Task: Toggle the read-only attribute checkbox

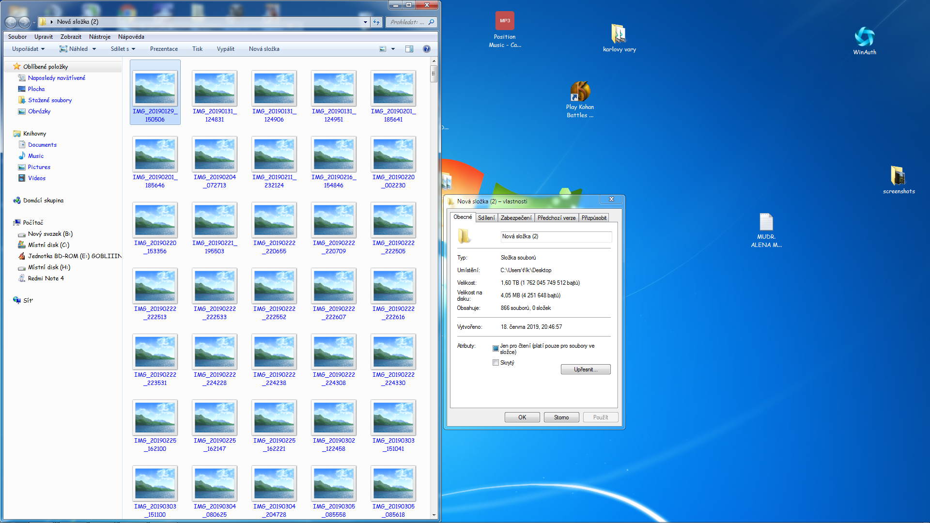Action: pos(496,348)
